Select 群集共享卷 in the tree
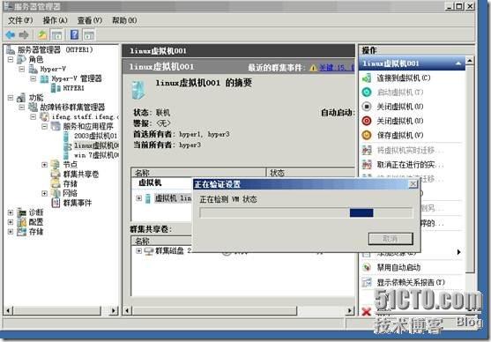Screen dimensions: 491x342 (x=81, y=175)
